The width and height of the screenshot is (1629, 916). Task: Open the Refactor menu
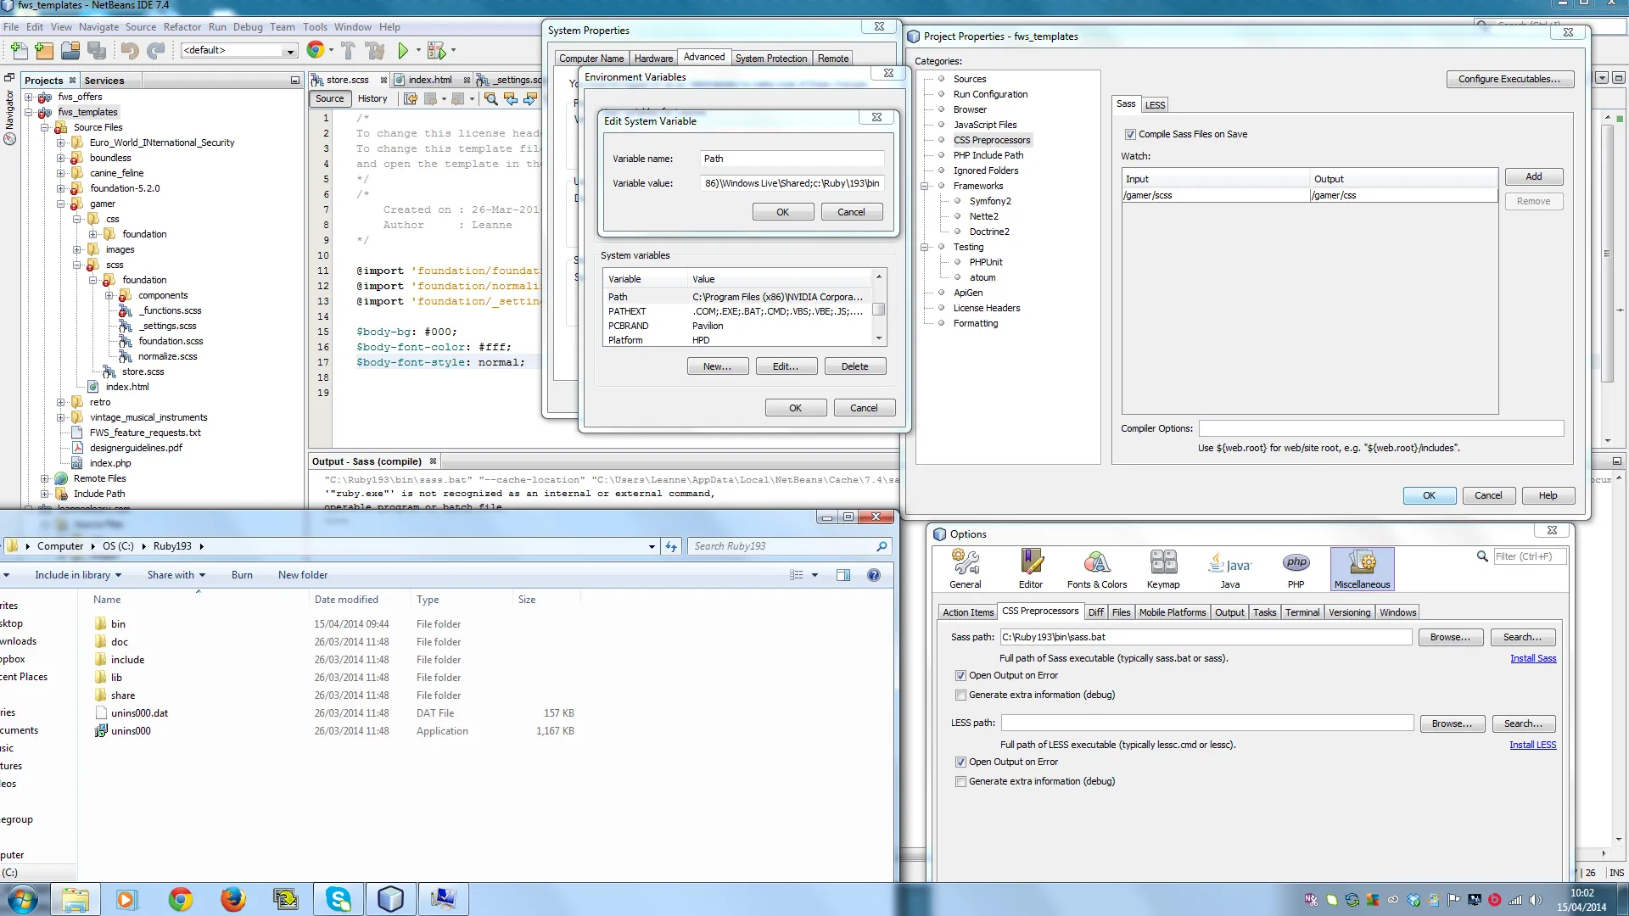pyautogui.click(x=182, y=27)
